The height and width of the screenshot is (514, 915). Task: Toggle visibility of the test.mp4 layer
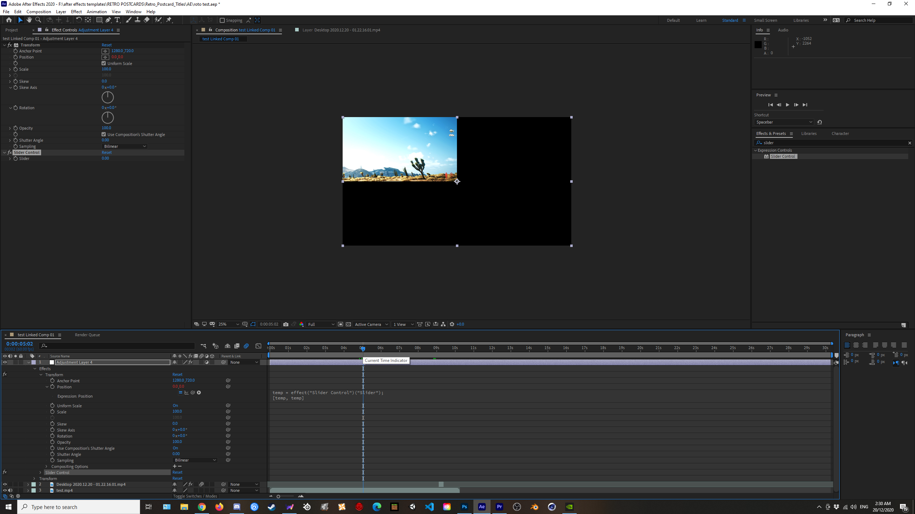(5, 490)
